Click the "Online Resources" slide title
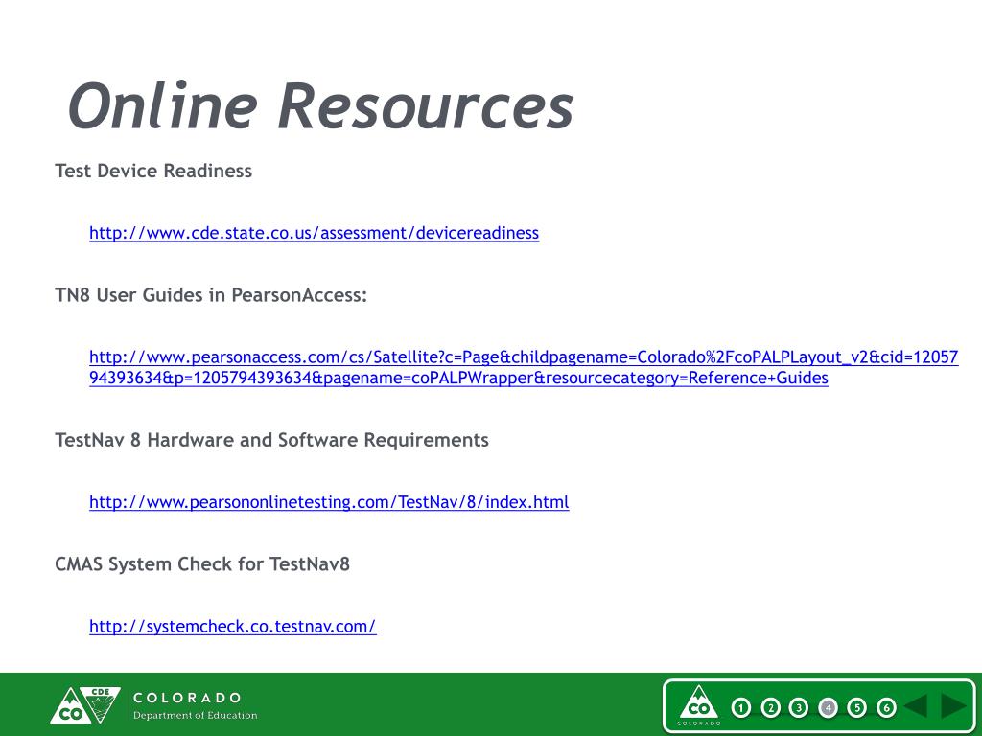 pyautogui.click(x=320, y=105)
